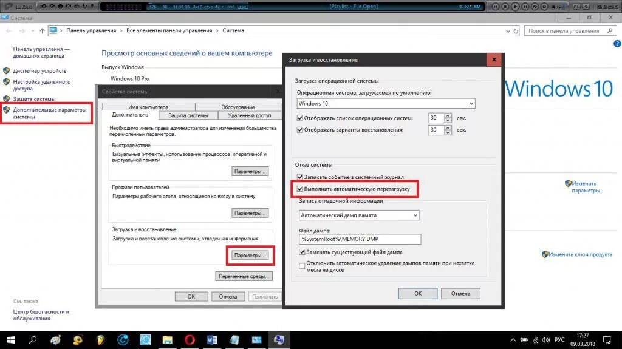This screenshot has width=622, height=349.
Task: Click the taskbar search magnifier icon
Action: coord(33,340)
